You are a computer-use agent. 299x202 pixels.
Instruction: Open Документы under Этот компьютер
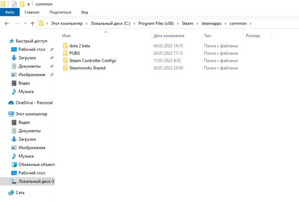pos(29,131)
